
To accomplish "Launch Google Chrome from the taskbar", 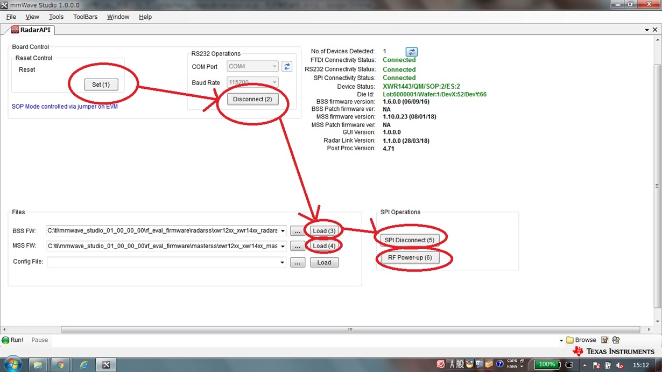I will (x=61, y=365).
